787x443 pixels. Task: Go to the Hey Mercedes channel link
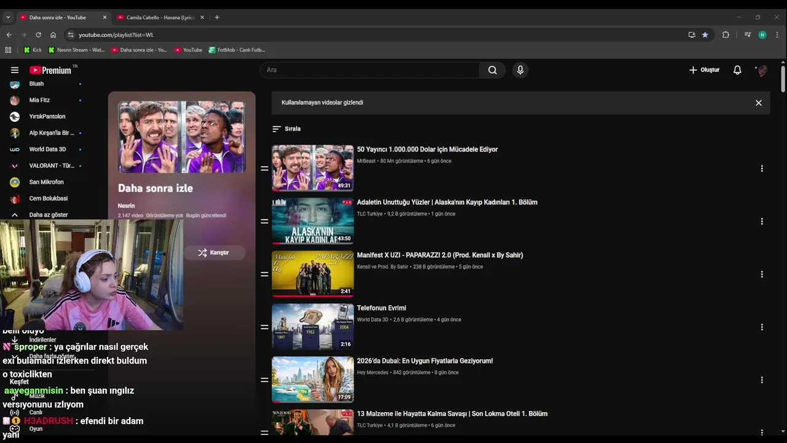pos(373,373)
